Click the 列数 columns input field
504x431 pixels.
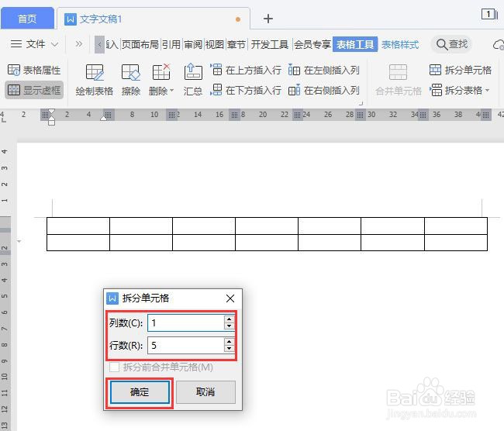(x=186, y=322)
